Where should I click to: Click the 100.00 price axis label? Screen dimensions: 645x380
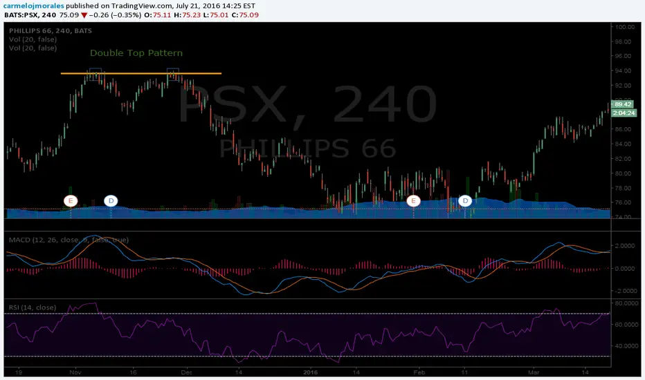(625, 27)
